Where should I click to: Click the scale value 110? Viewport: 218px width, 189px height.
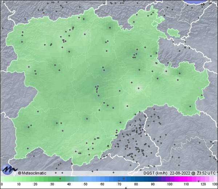(x=186, y=184)
